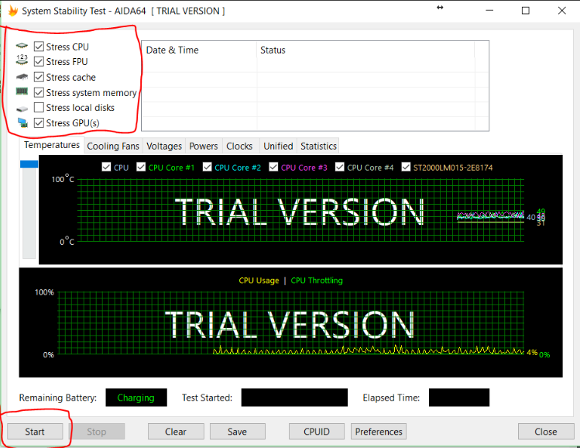Switch to the Unified tab

(278, 146)
